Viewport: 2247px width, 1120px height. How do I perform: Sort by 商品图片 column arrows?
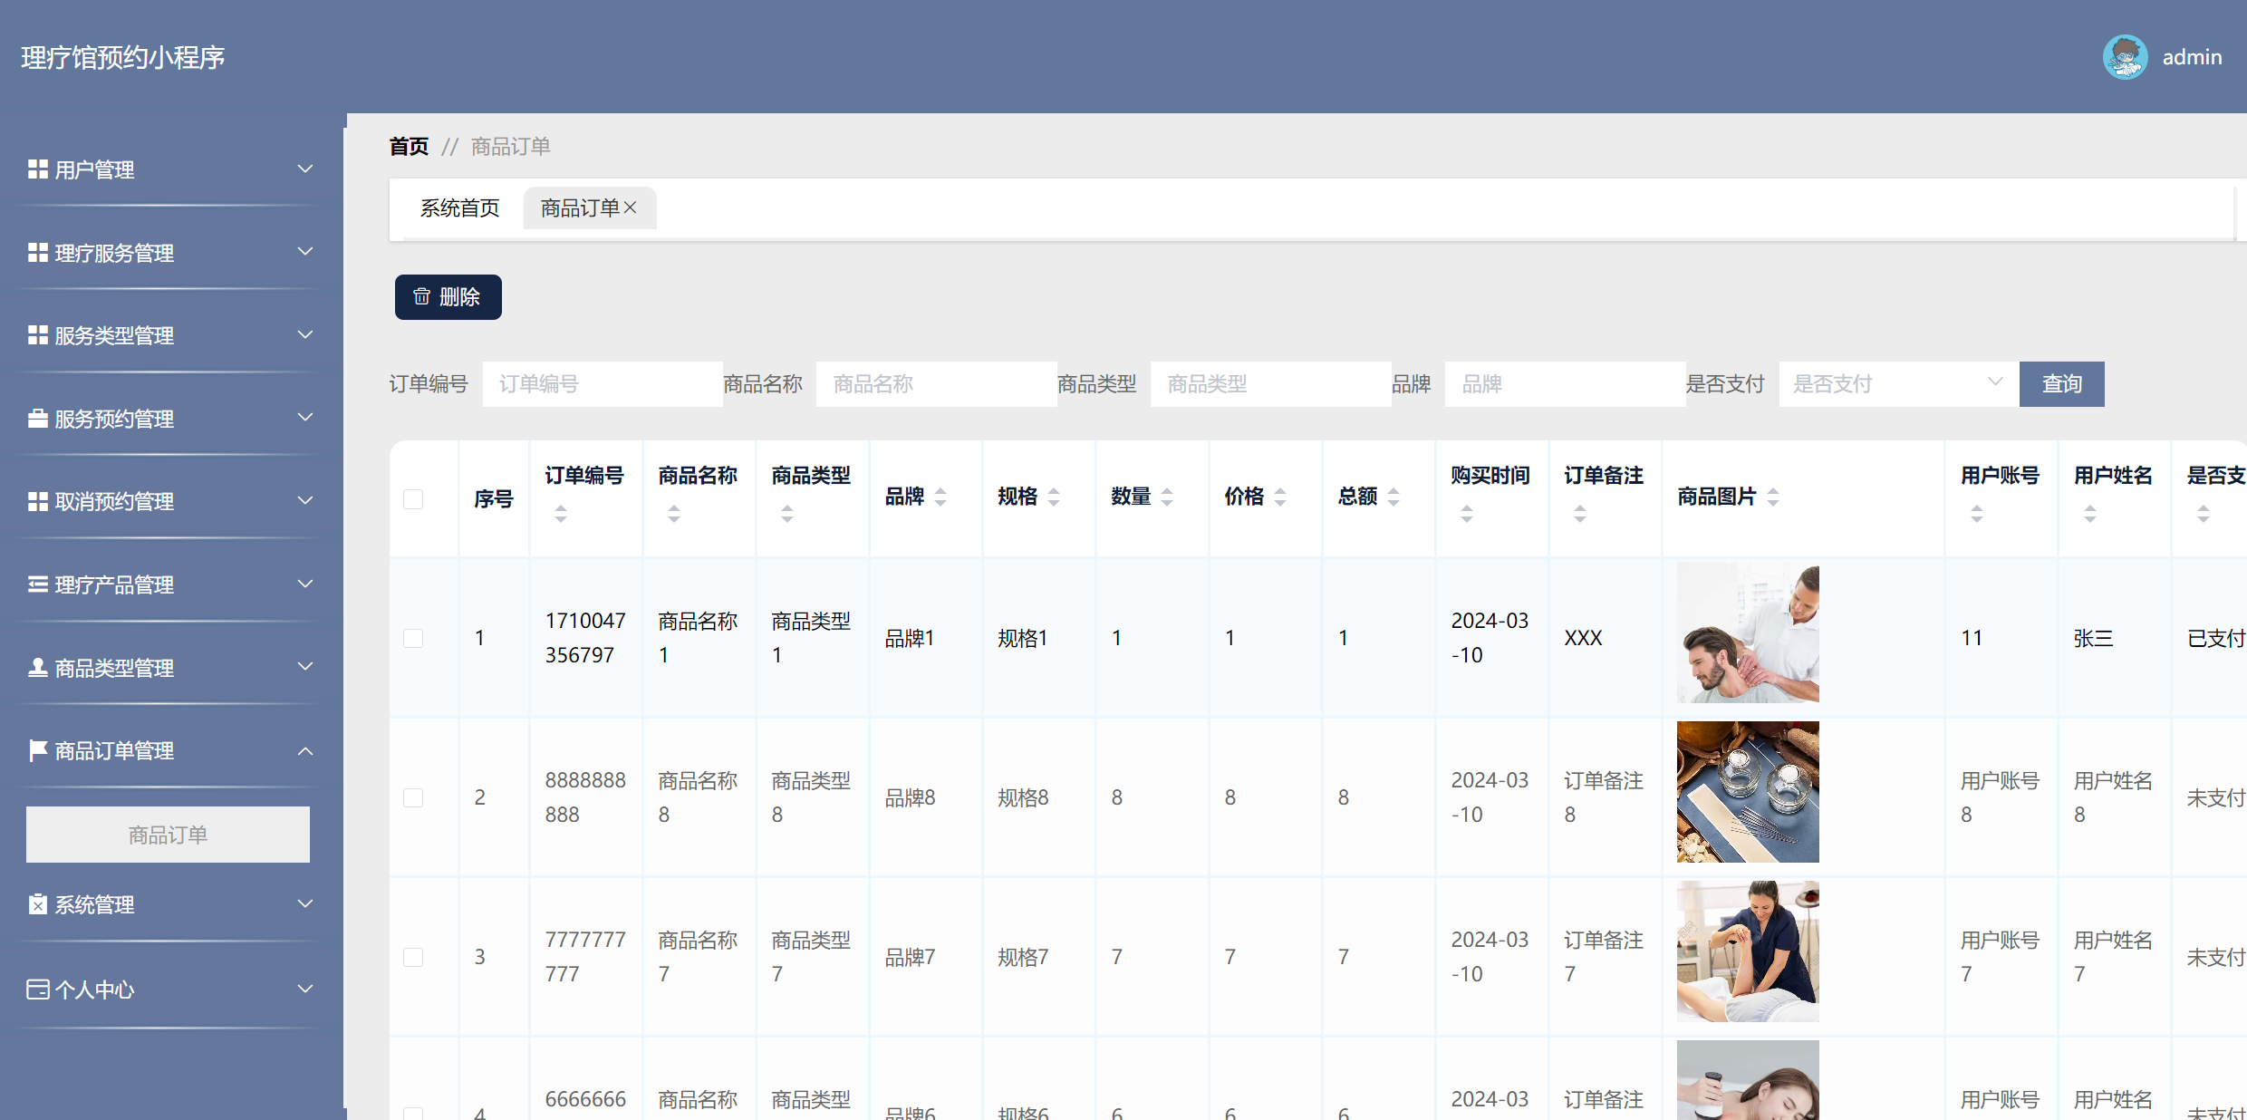pos(1773,497)
